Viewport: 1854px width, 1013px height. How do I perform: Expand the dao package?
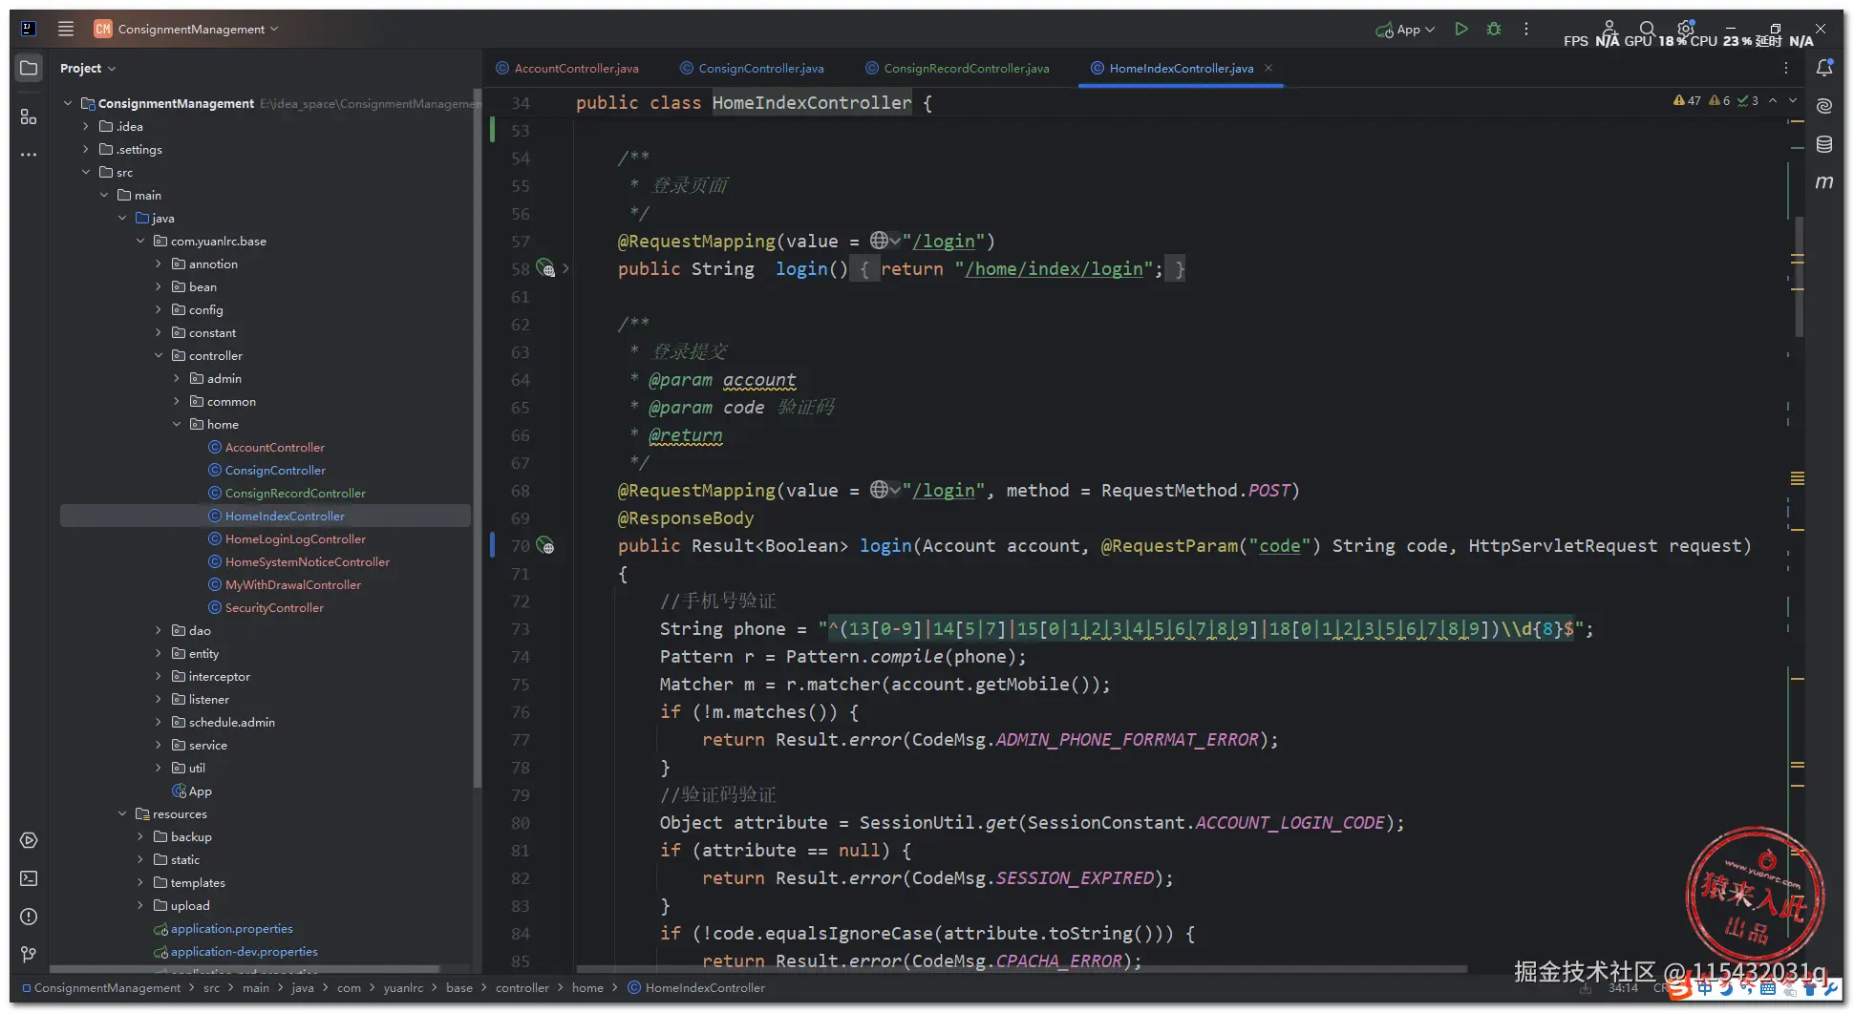coord(159,630)
